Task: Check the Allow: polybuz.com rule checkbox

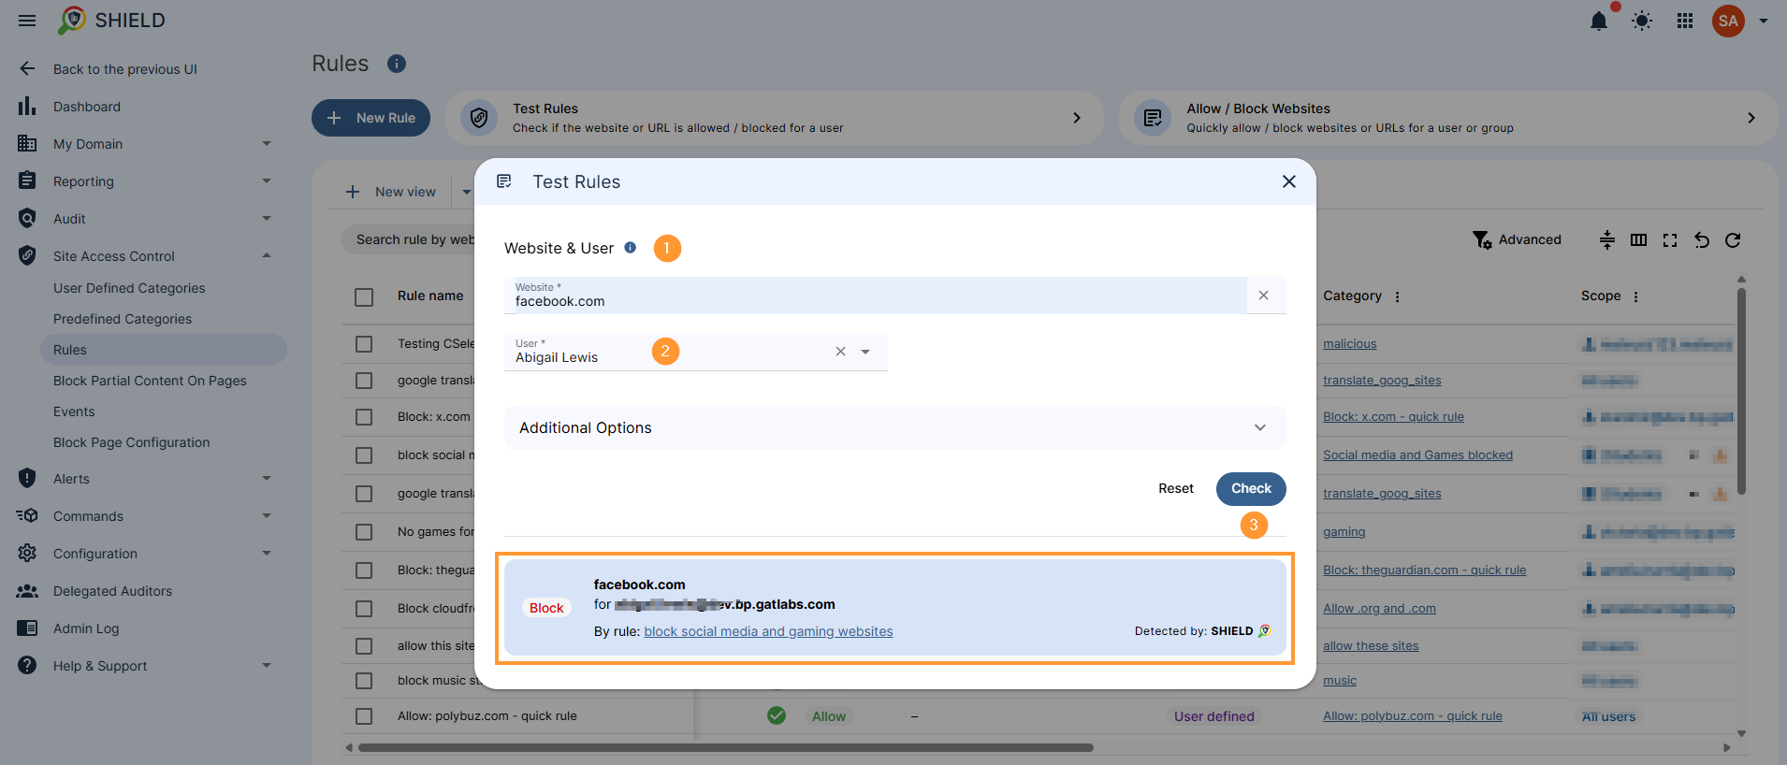Action: click(x=364, y=716)
